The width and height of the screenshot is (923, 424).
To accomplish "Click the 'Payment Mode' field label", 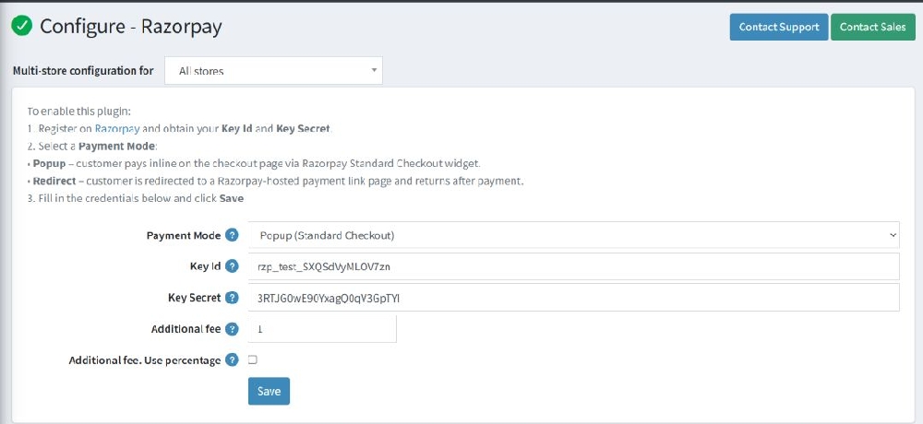I will click(x=184, y=235).
